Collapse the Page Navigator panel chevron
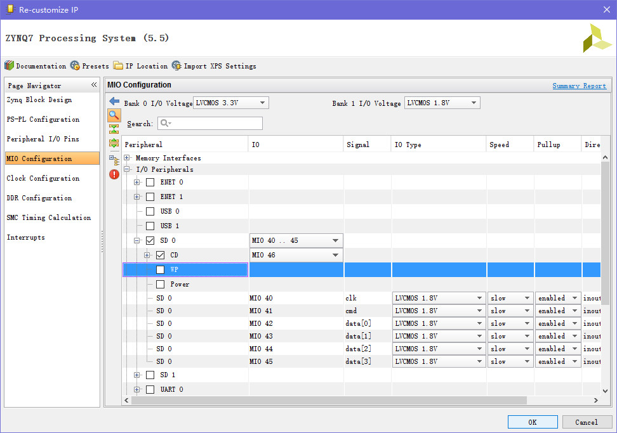This screenshot has height=433, width=617. [x=94, y=85]
